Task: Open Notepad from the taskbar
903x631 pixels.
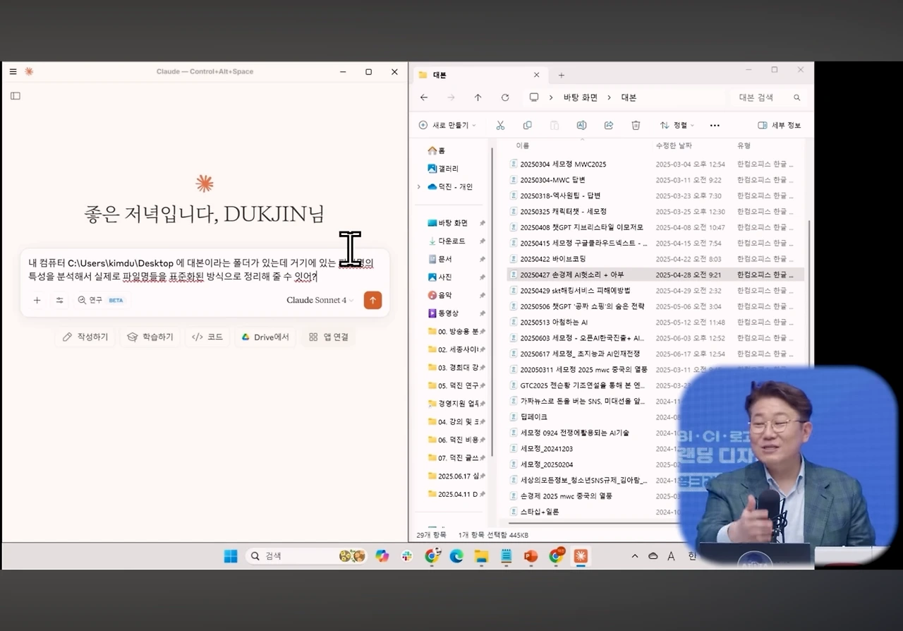Action: coord(506,556)
